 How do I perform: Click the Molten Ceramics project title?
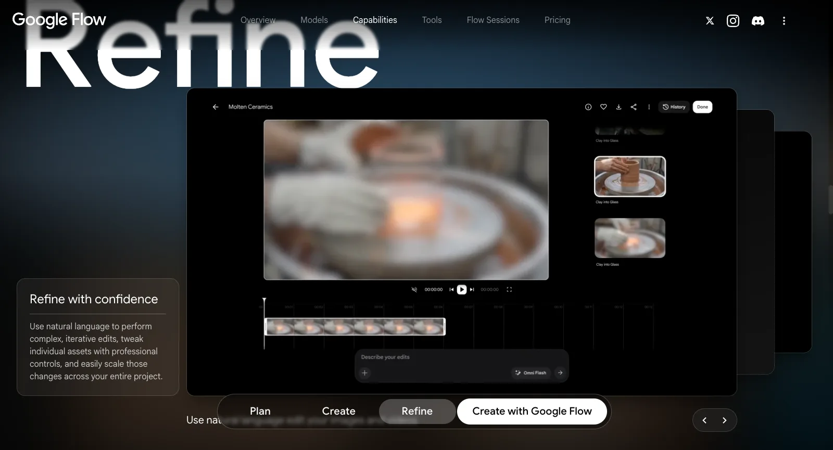point(250,107)
